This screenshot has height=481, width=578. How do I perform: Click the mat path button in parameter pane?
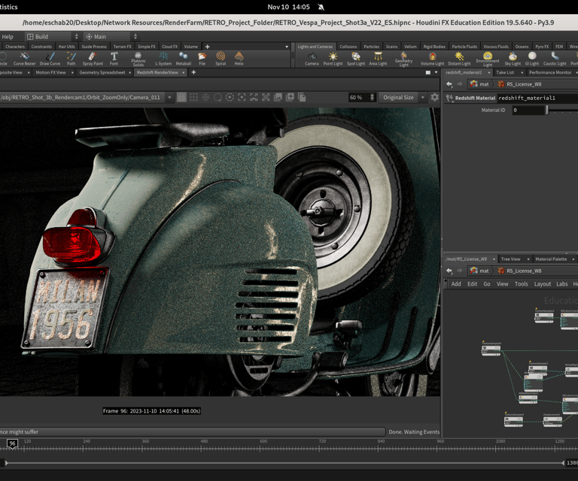click(x=479, y=84)
